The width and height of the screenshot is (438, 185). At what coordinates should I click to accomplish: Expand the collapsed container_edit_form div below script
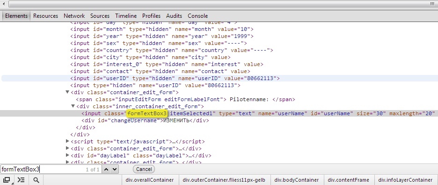(x=67, y=148)
